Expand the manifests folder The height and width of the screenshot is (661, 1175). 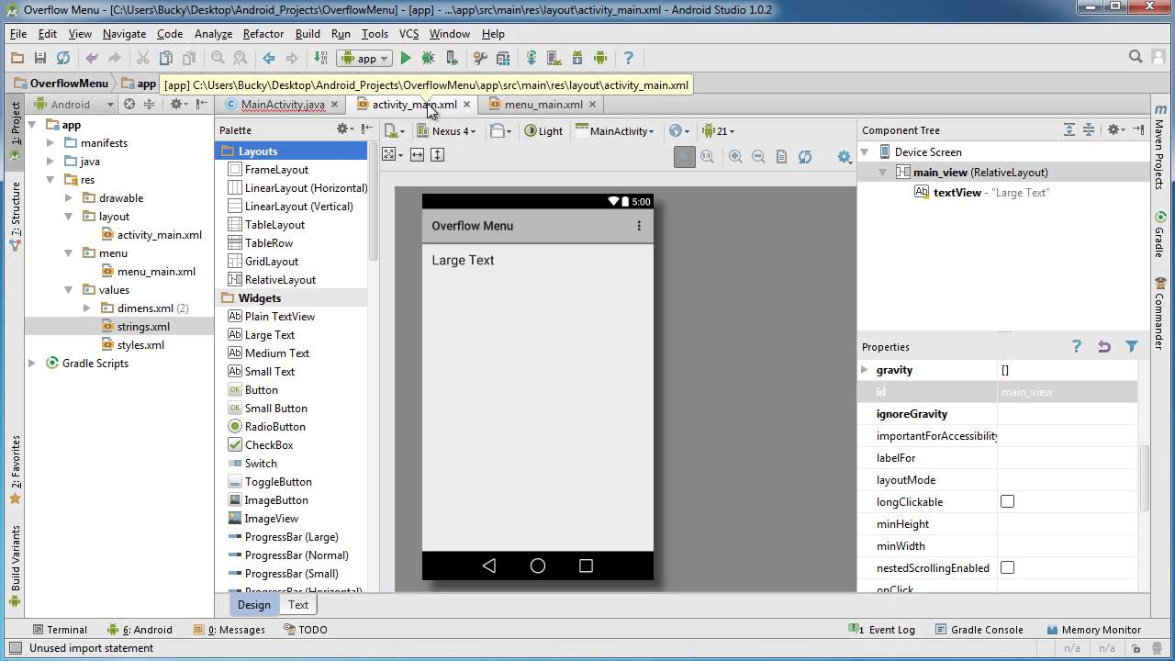[50, 143]
